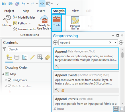Launch ModelBuilder
This screenshot has height=112, width=125.
24,17
